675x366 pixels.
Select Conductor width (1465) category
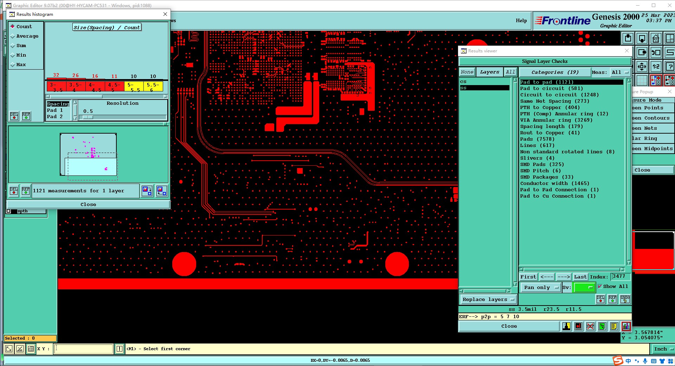555,184
